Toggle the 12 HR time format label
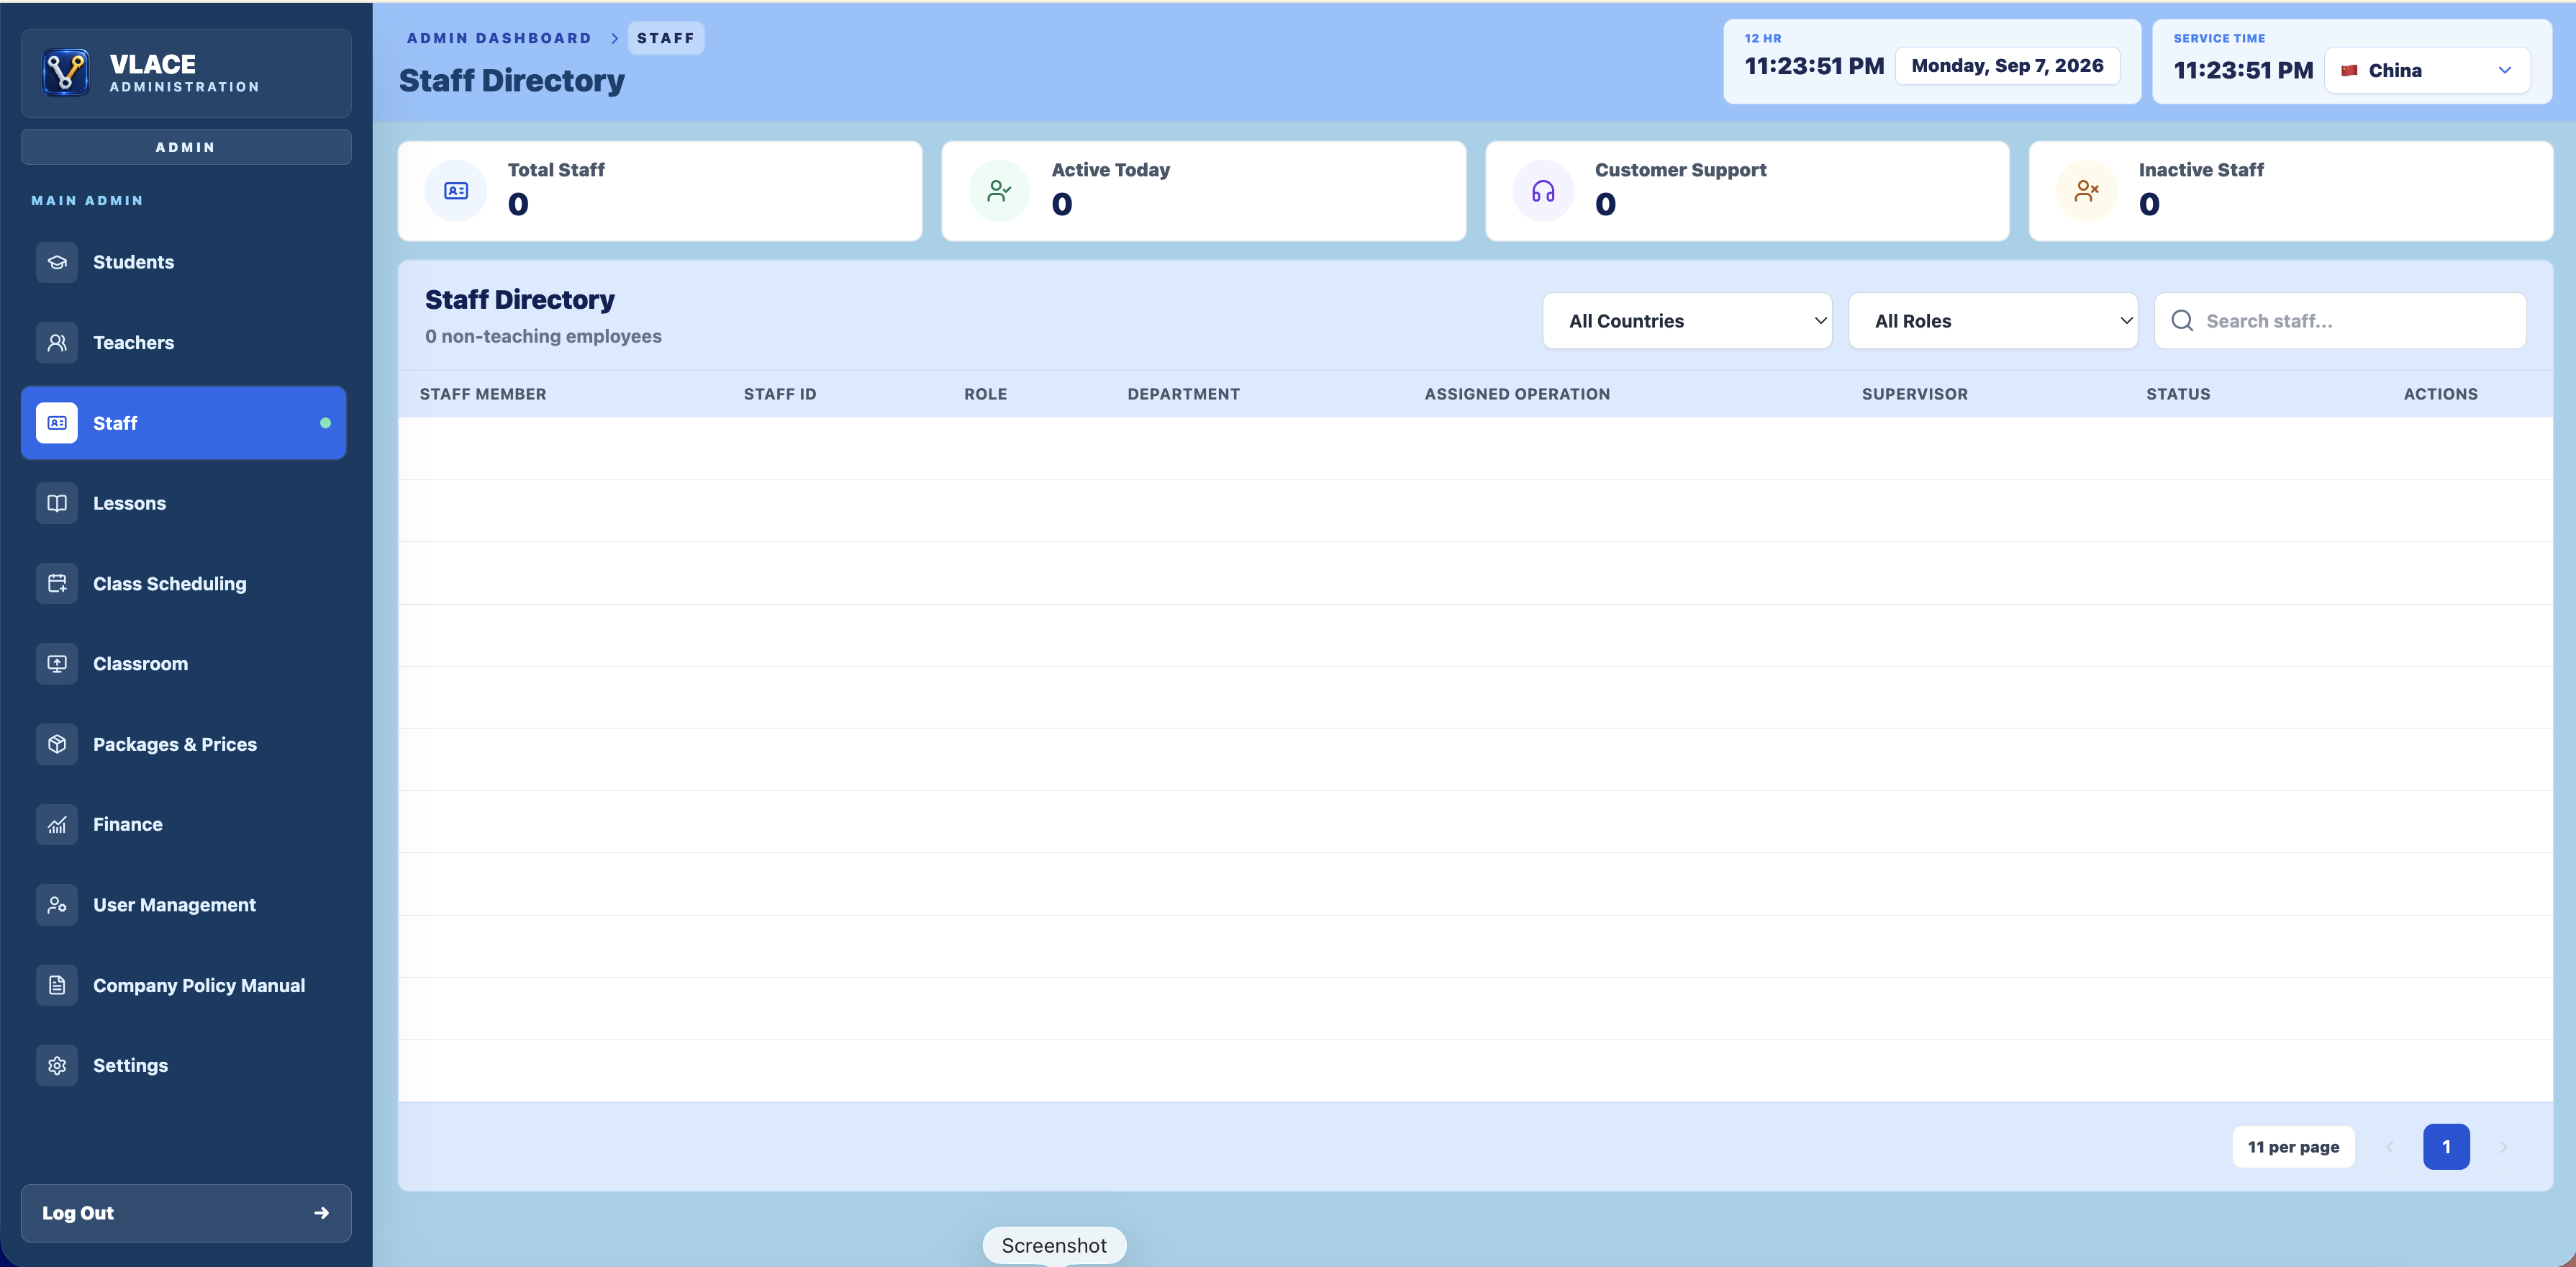This screenshot has height=1267, width=2576. [1763, 38]
